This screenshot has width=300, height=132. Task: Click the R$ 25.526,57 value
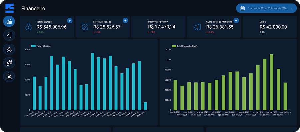coord(107,27)
